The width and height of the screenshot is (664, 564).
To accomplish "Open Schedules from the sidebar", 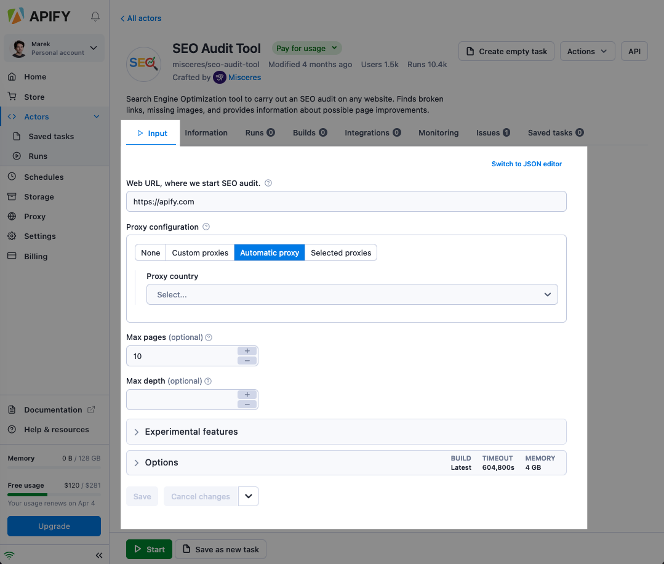I will (x=38, y=177).
